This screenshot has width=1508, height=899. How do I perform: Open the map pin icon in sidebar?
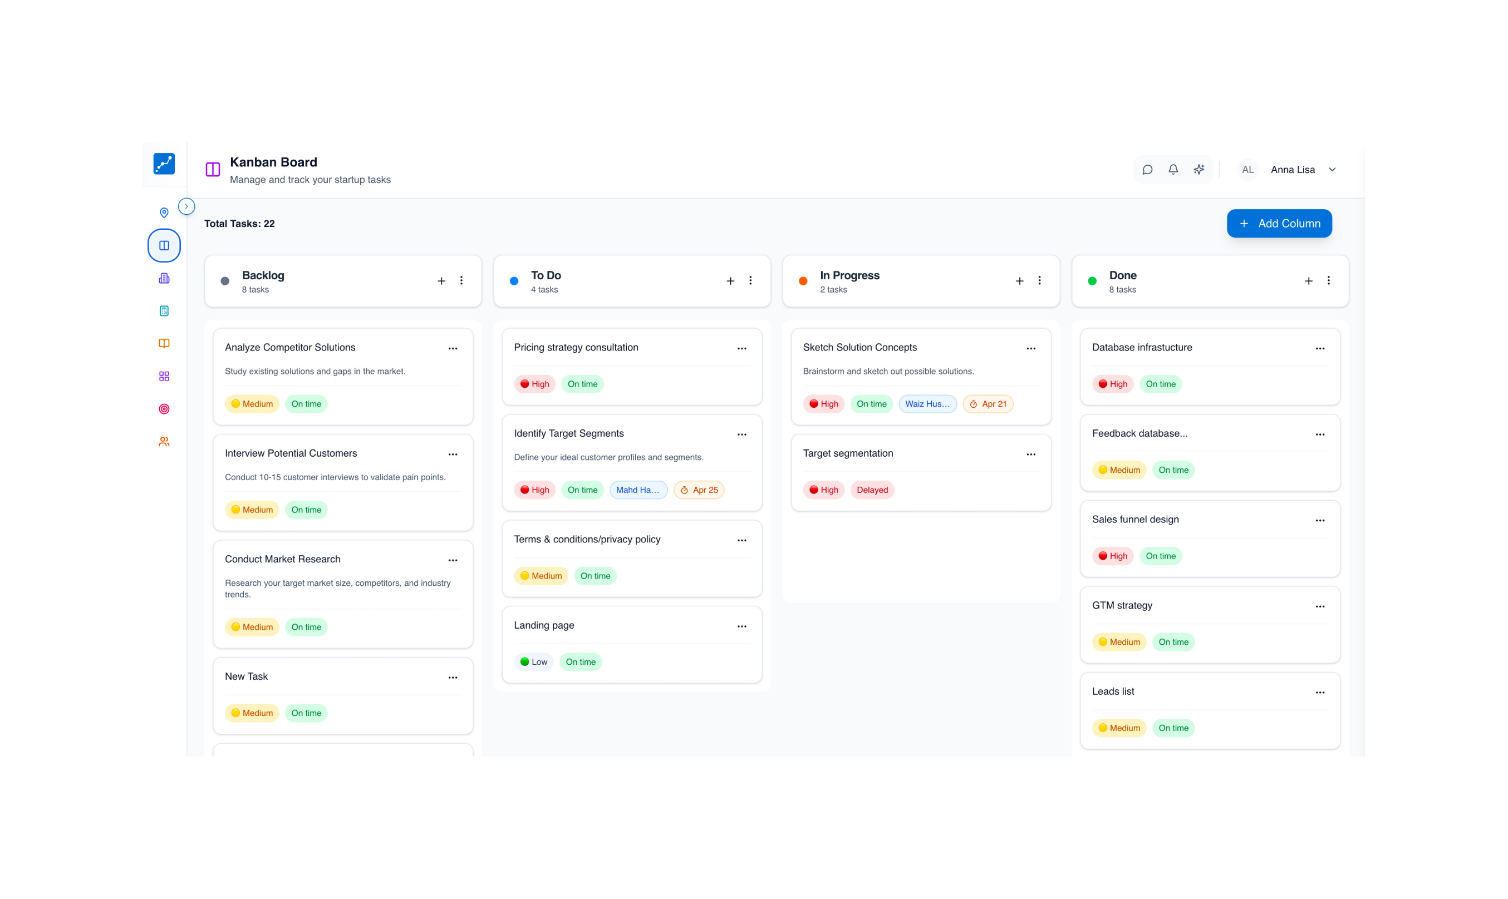click(164, 213)
